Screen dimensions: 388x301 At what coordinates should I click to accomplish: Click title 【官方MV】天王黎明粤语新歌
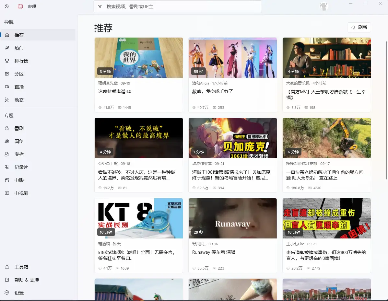point(326,95)
